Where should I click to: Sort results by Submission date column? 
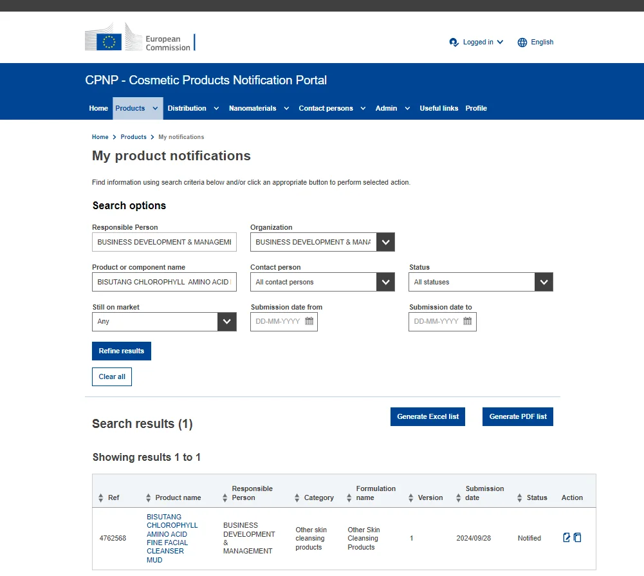(457, 498)
